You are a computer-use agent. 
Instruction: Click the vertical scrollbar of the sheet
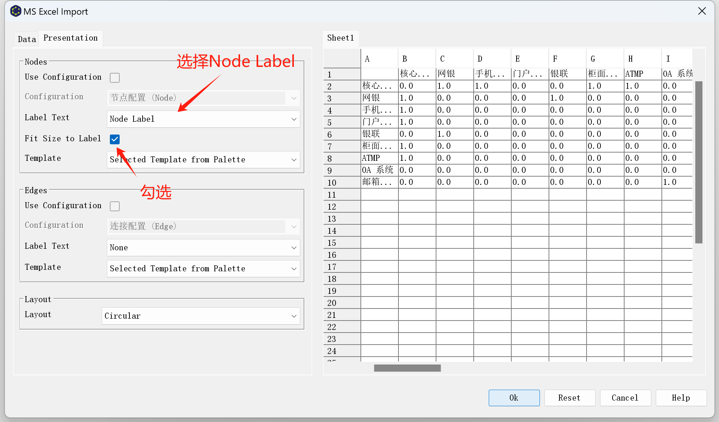(x=699, y=162)
